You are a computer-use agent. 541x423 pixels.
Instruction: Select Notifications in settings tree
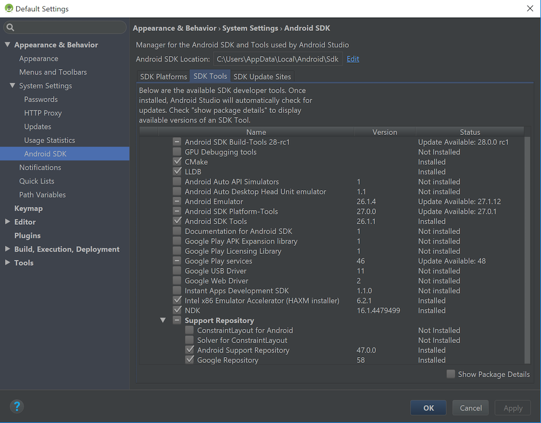pyautogui.click(x=40, y=167)
